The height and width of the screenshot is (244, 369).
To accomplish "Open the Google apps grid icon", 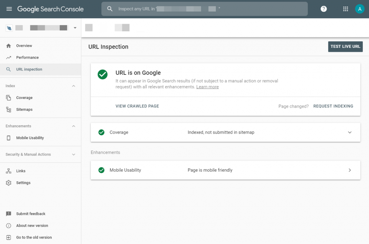I will point(345,9).
